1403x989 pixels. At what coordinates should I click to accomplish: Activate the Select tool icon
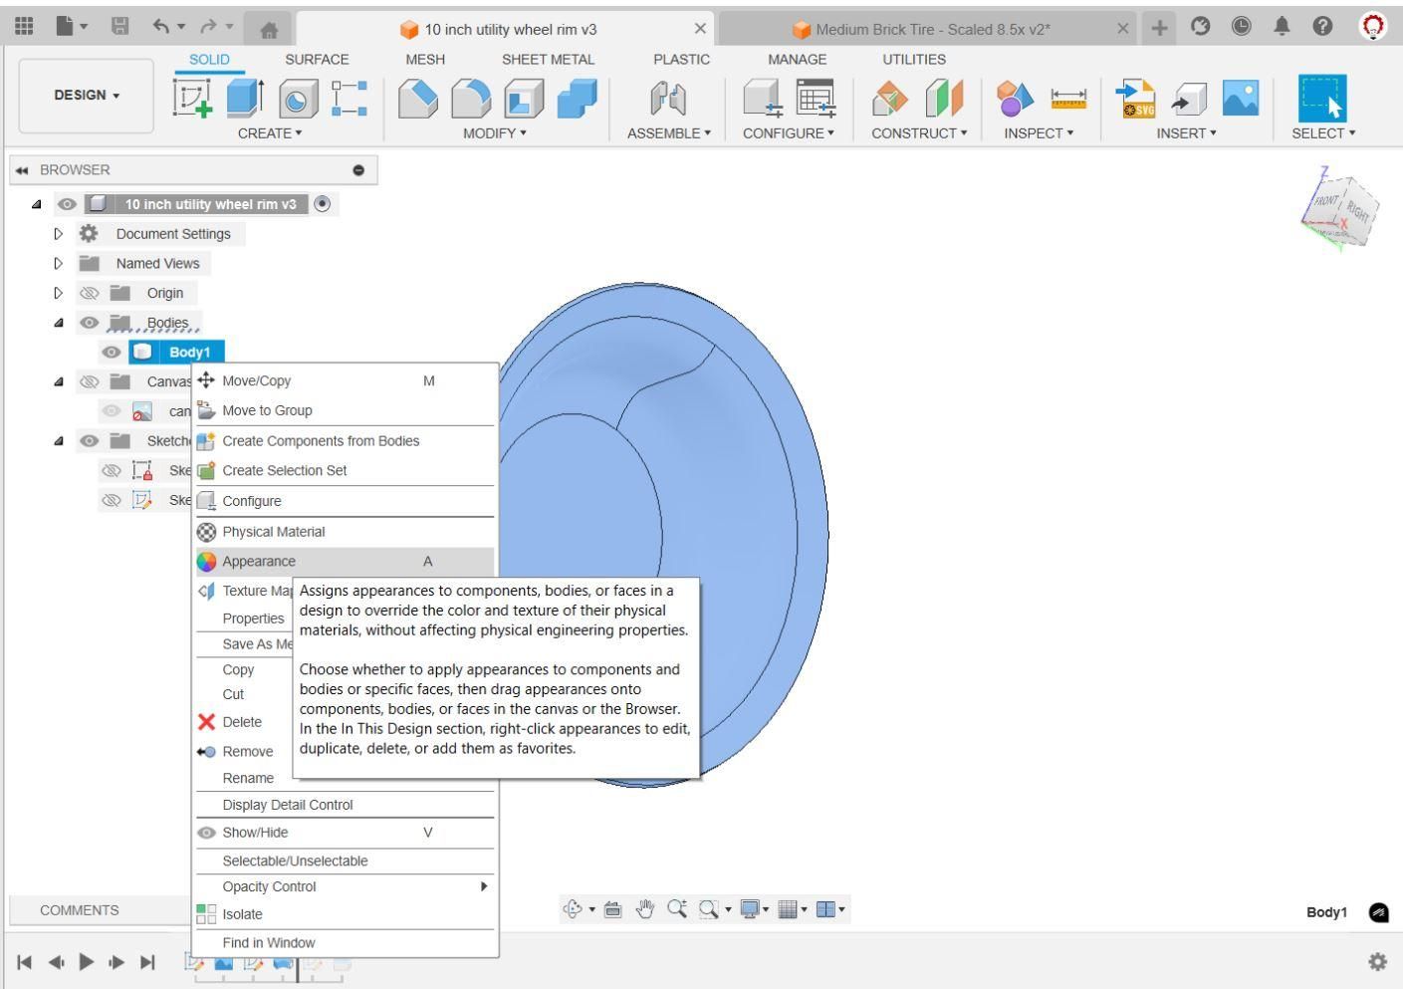point(1323,99)
